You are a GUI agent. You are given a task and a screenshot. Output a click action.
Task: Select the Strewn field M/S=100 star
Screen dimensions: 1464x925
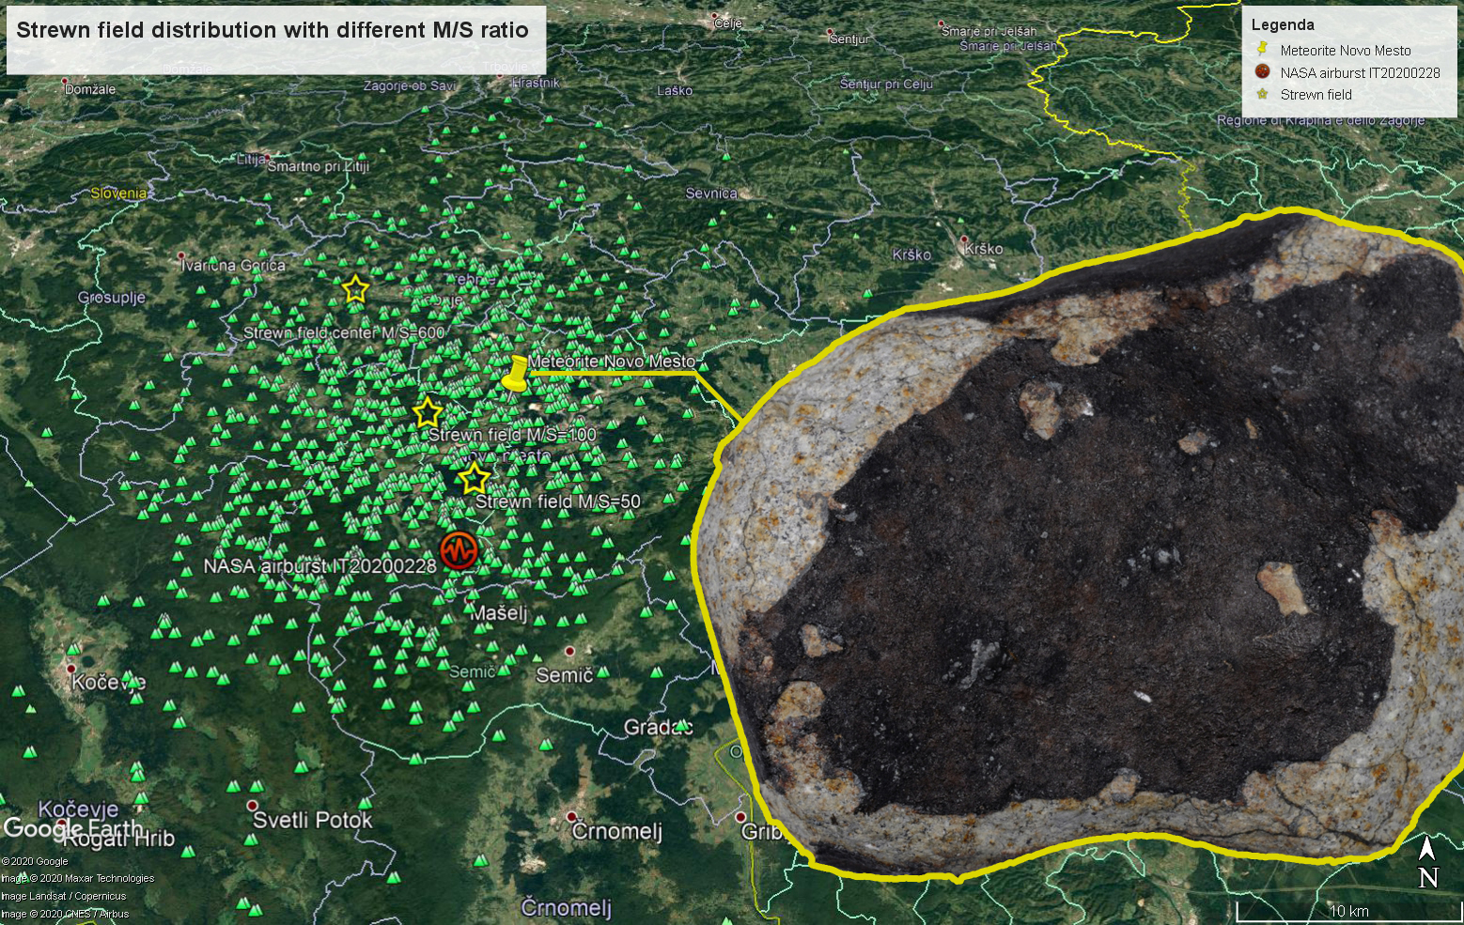428,411
